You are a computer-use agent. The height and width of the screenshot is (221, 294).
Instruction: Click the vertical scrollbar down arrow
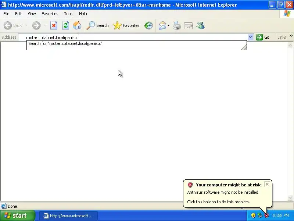coord(290,197)
